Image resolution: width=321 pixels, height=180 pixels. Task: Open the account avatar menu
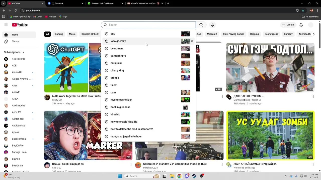pyautogui.click(x=311, y=25)
